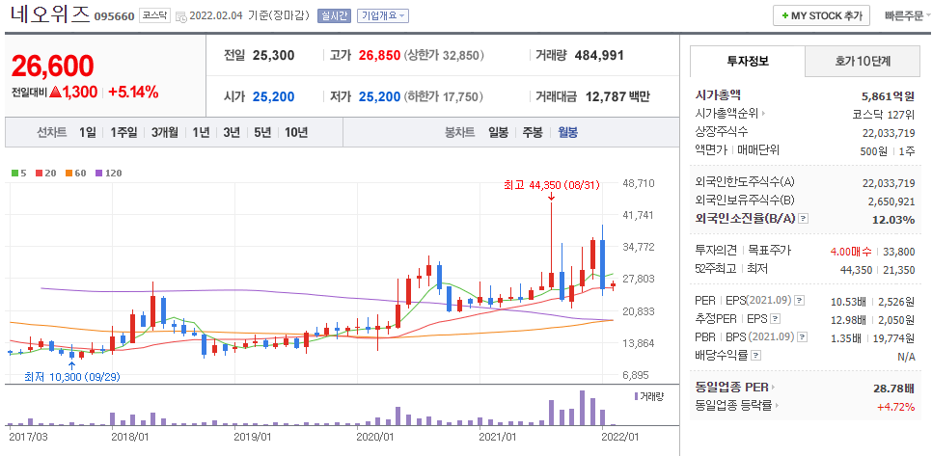Image resolution: width=932 pixels, height=456 pixels.
Task: Click the 외국인소진율 value 12.03%
Action: point(893,220)
